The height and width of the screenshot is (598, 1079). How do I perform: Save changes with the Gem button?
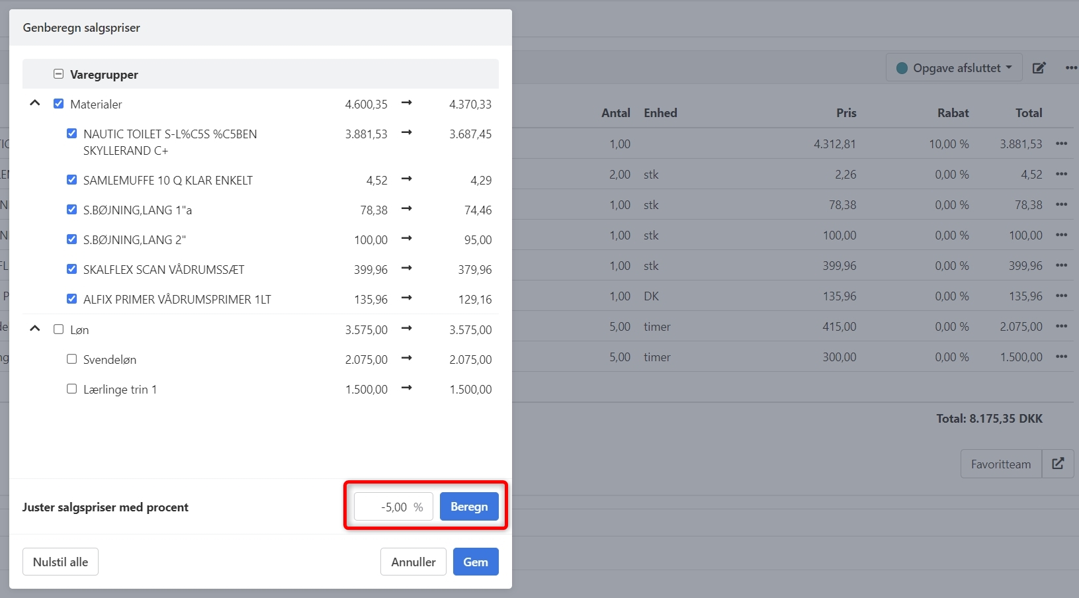(475, 562)
